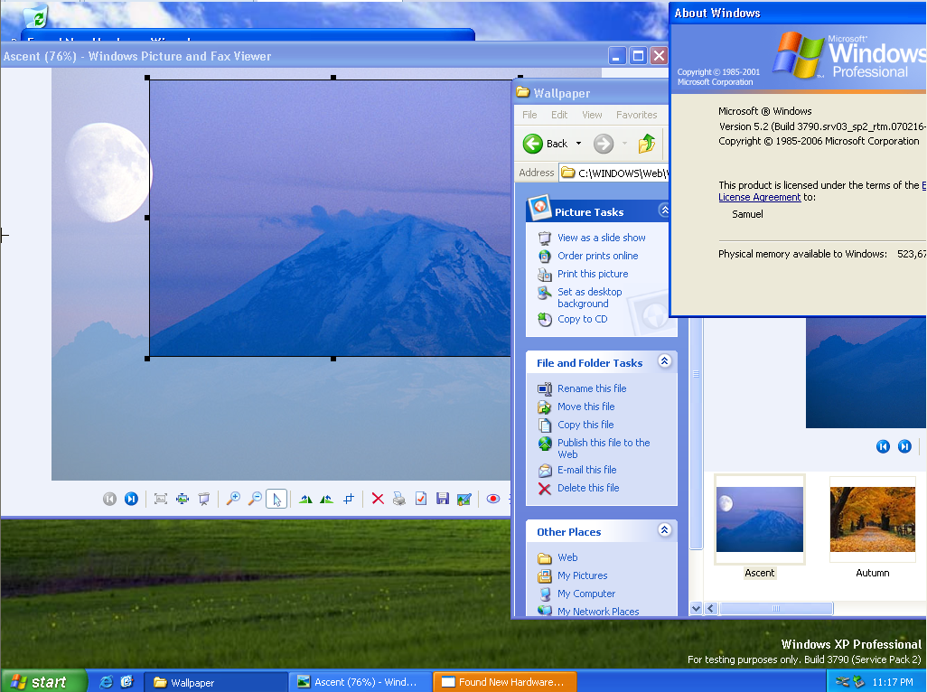Click the filmstrip horizontal scrollbar thumb

point(776,609)
